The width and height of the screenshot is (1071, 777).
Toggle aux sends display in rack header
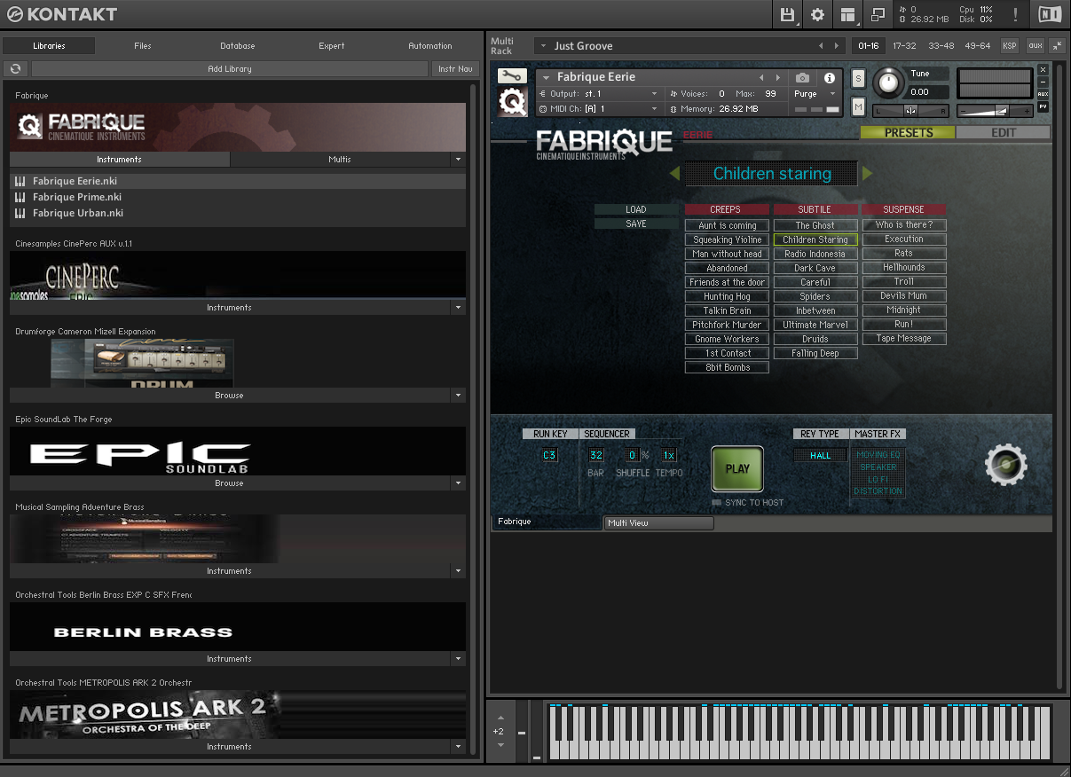tap(1035, 46)
